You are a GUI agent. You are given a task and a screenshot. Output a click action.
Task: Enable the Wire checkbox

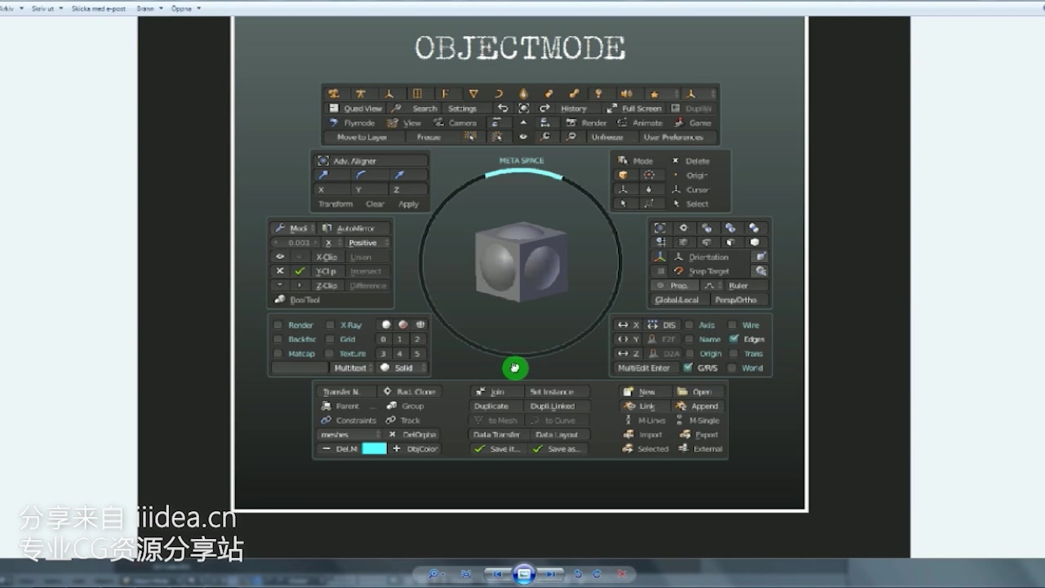[732, 325]
